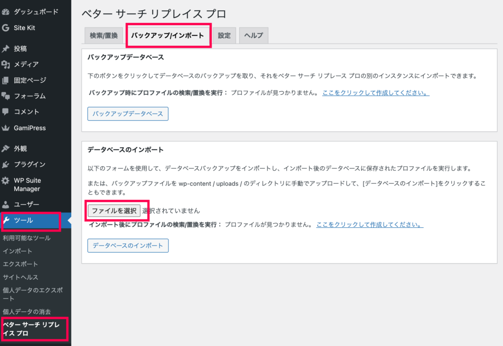The height and width of the screenshot is (346, 503).
Task: Open the 利用可能なツール submenu item
Action: coord(27,238)
